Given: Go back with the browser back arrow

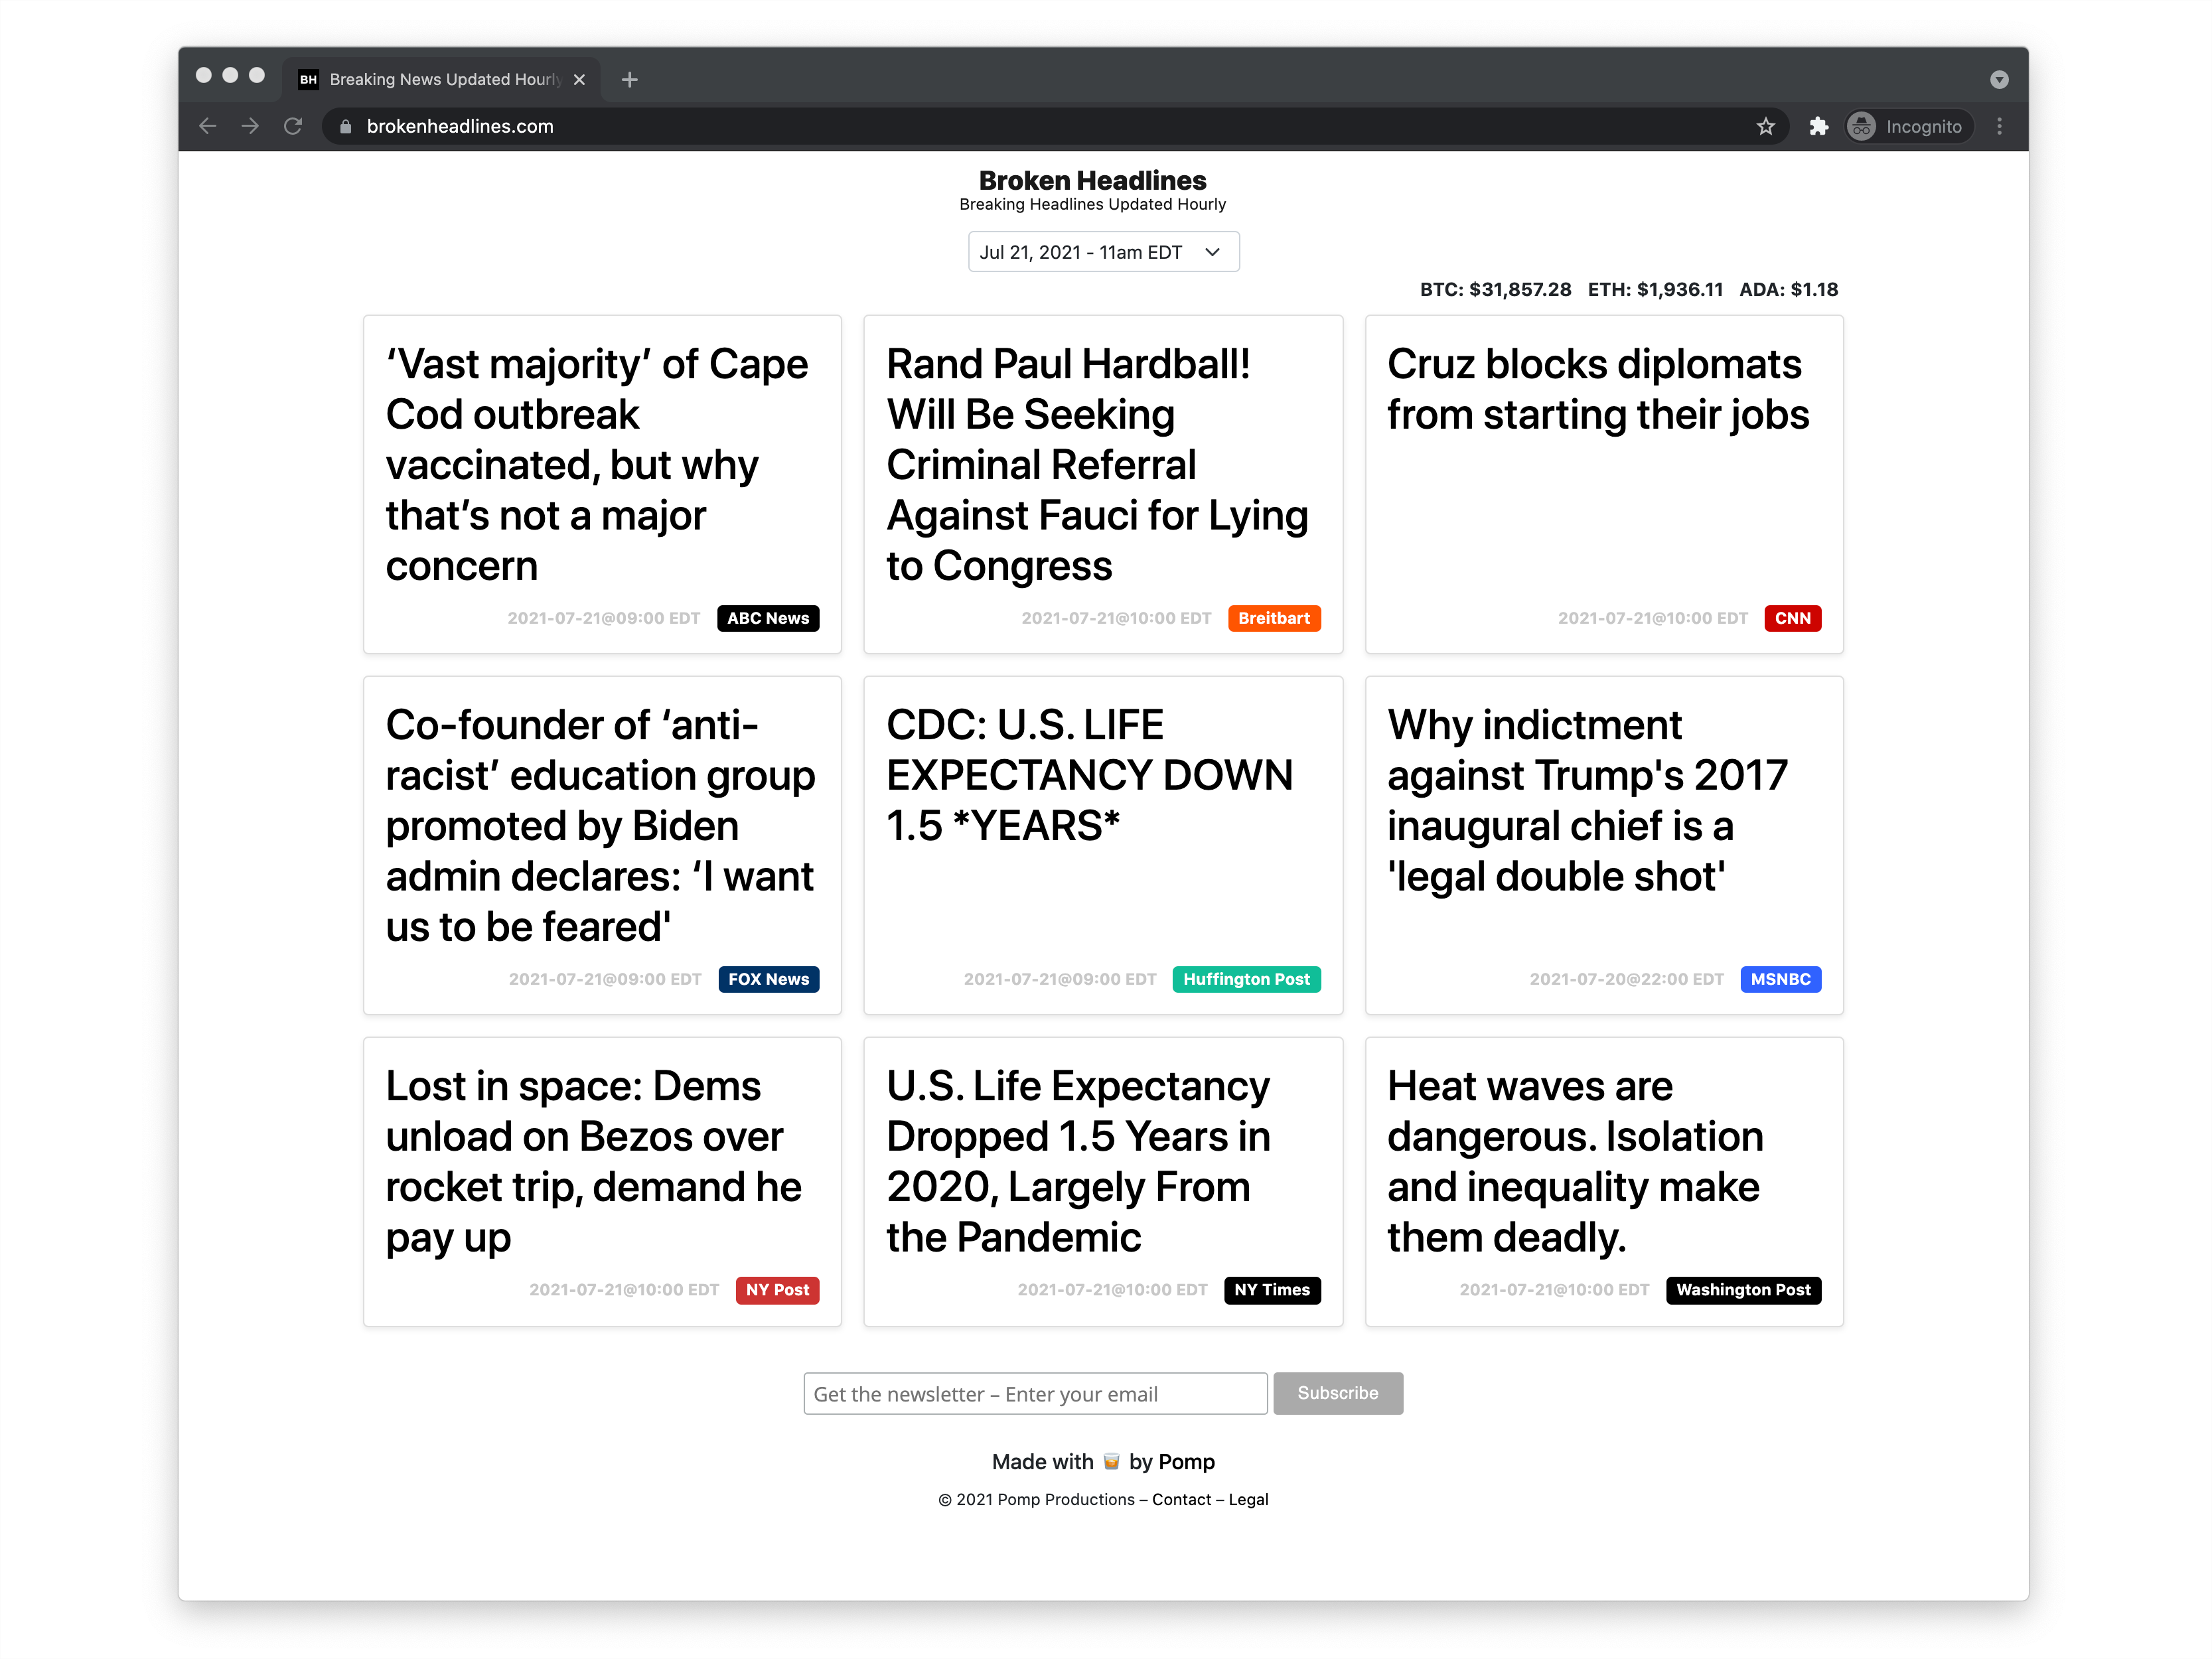Looking at the screenshot, I should click(207, 126).
